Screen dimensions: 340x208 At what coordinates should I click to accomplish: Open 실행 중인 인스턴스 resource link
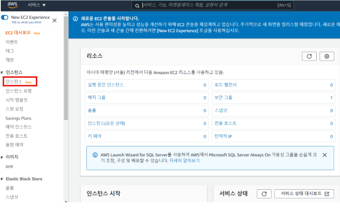[x=106, y=85]
